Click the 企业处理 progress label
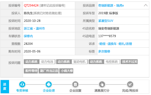The image size is (151, 95). [x=49, y=90]
